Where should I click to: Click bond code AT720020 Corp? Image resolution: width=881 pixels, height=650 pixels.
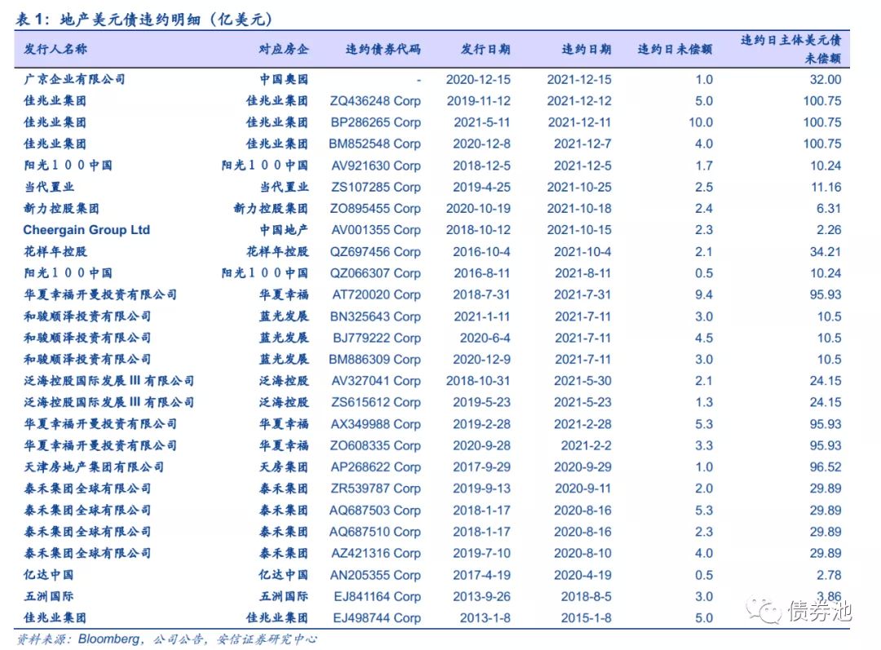click(376, 294)
